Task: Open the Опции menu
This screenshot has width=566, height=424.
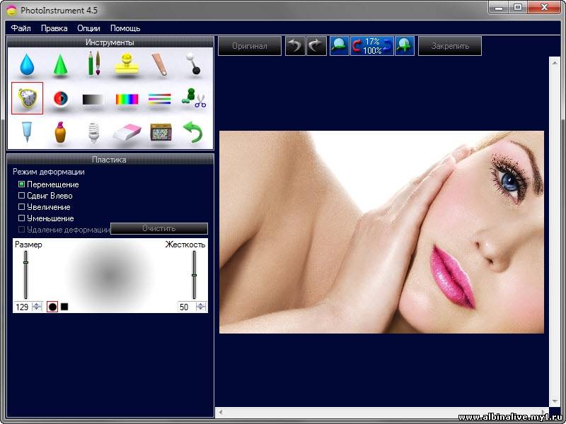Action: click(x=88, y=28)
